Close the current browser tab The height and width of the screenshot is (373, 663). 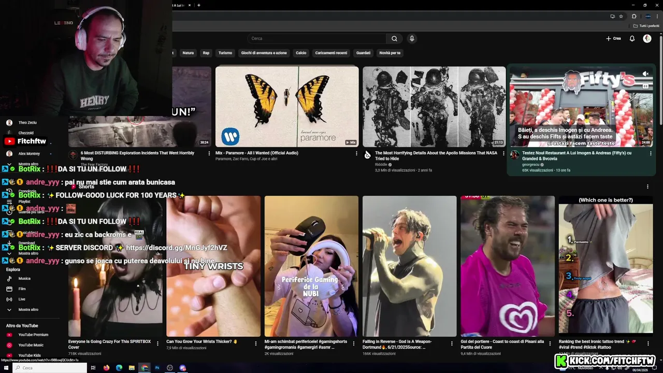coord(190,5)
